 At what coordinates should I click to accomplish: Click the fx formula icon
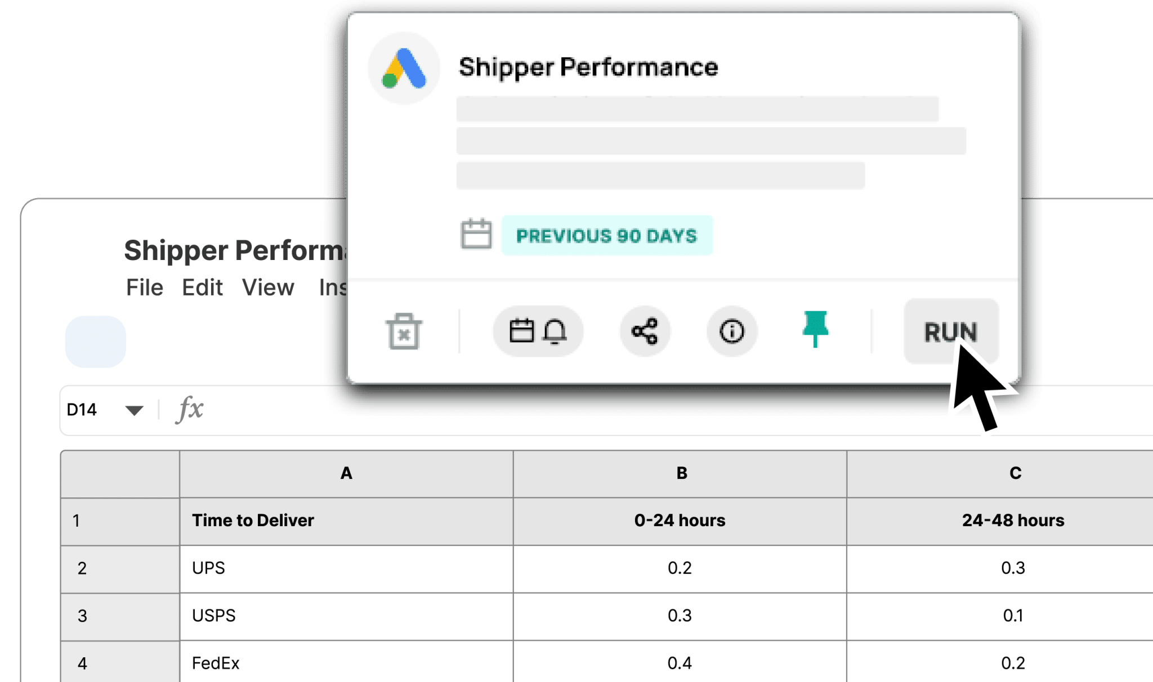[190, 409]
